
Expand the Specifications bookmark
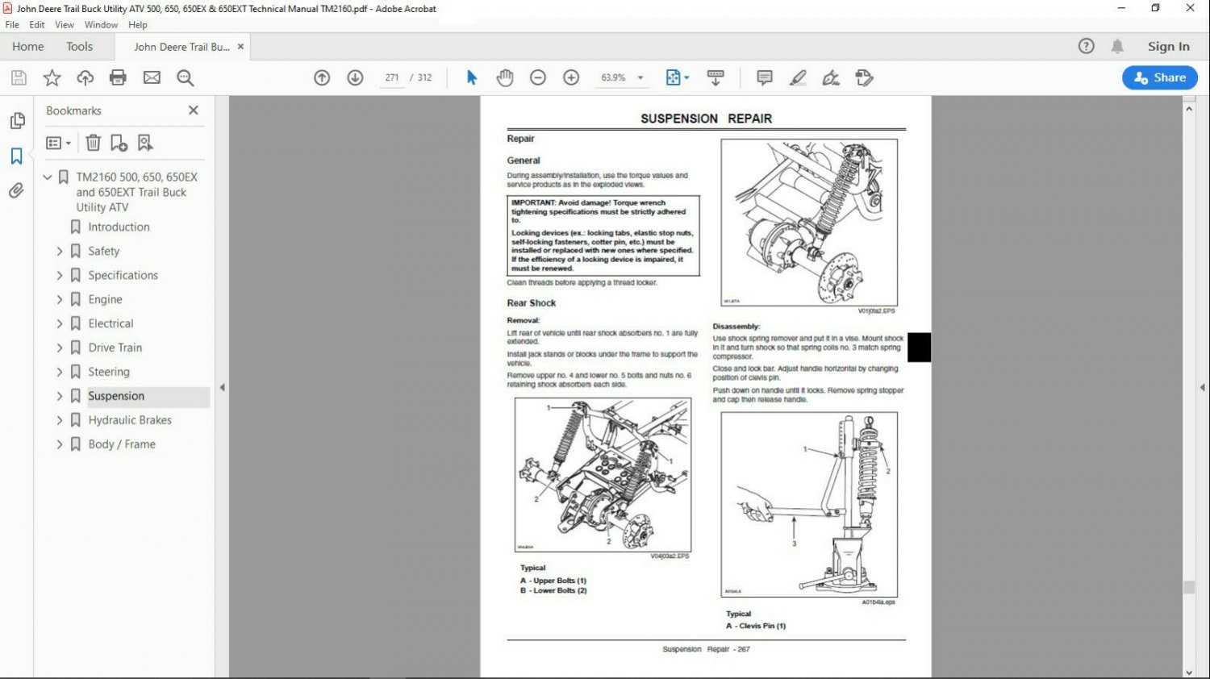[60, 275]
